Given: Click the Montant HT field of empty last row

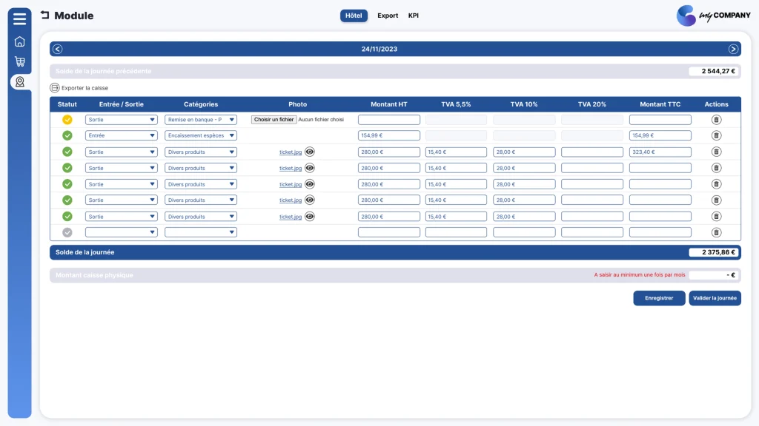Looking at the screenshot, I should 388,232.
